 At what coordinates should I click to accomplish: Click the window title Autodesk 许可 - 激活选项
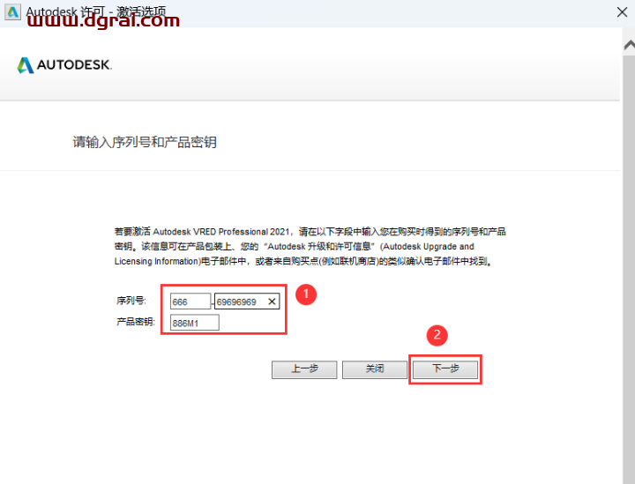pos(95,11)
